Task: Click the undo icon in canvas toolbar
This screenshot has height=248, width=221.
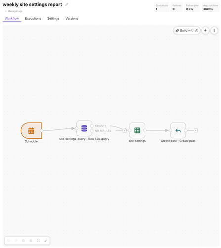Action: [x=9, y=241]
